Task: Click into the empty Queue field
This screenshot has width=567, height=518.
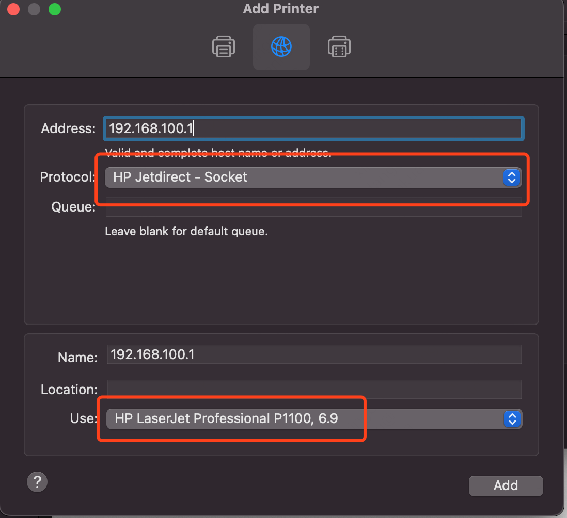Action: coord(313,207)
